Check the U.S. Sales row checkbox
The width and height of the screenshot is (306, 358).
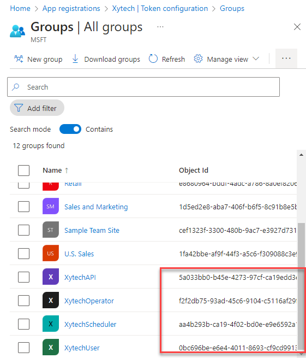[x=23, y=254]
